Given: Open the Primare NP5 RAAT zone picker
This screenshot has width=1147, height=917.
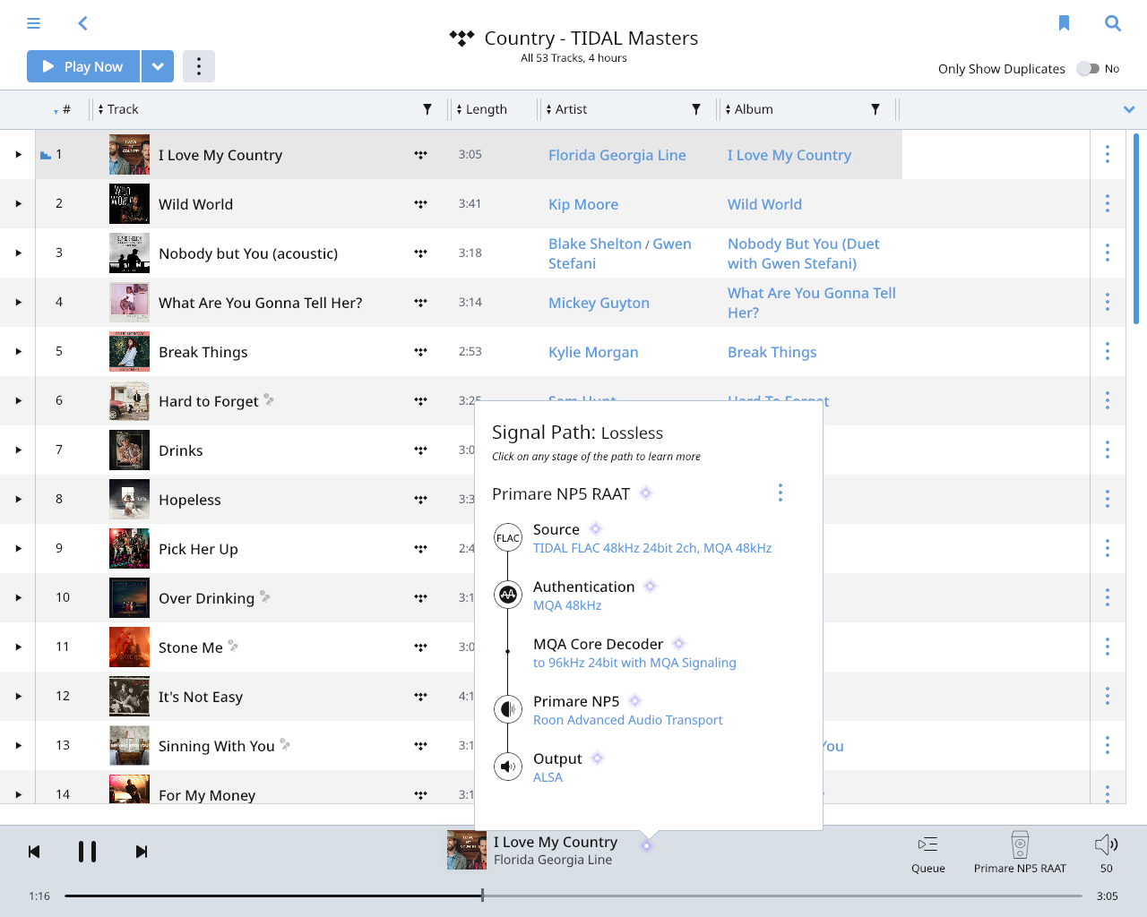Looking at the screenshot, I should click(1020, 853).
